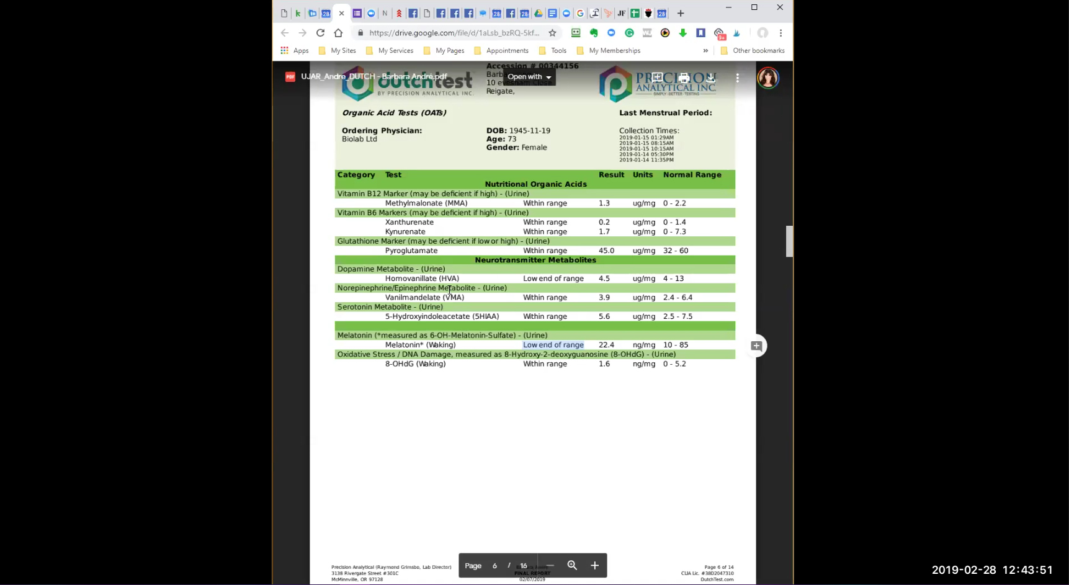Viewport: 1069px width, 585px height.
Task: Click the PDF viewer vertical scrollbar
Action: [x=789, y=241]
